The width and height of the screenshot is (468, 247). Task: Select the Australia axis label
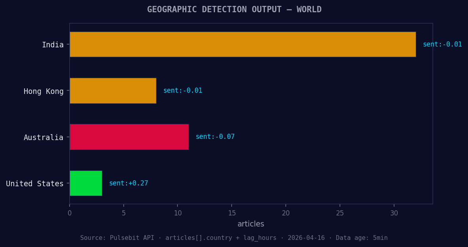[x=43, y=137]
